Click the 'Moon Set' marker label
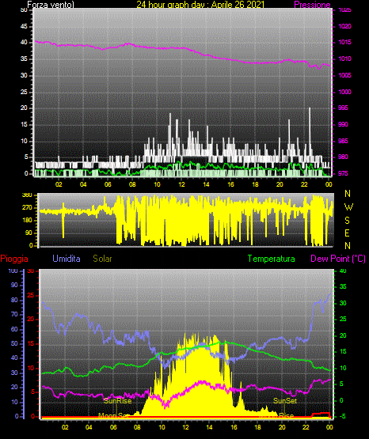 pyautogui.click(x=113, y=415)
